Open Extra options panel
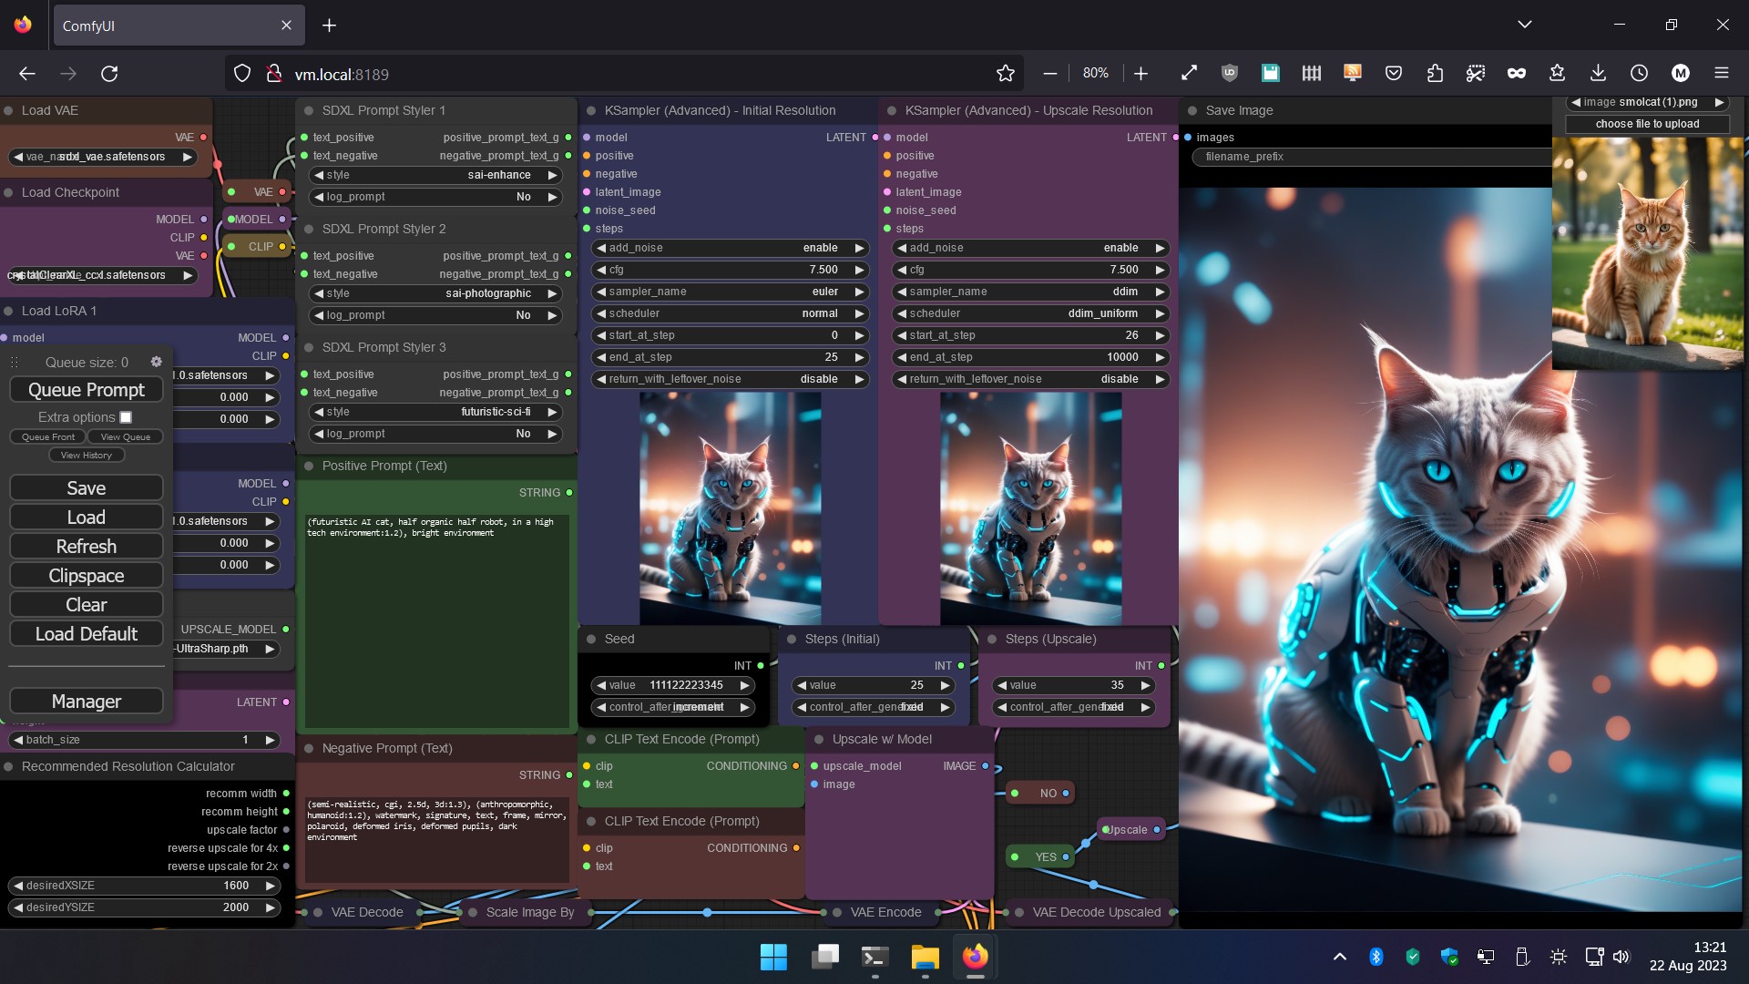This screenshot has width=1749, height=984. tap(125, 417)
